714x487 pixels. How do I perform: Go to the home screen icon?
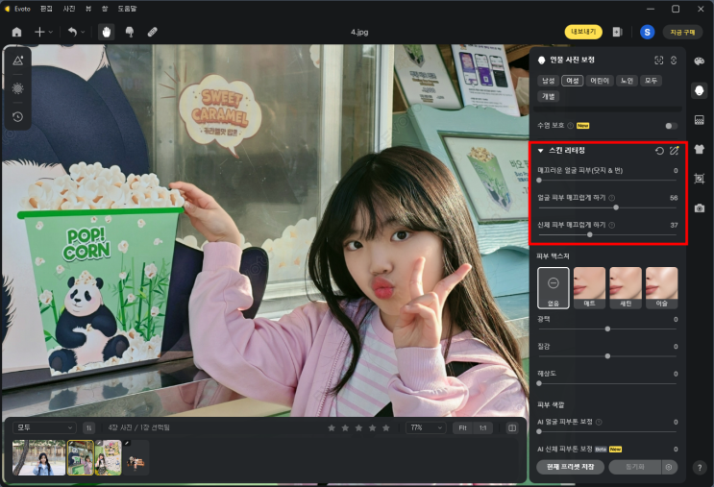pos(17,32)
